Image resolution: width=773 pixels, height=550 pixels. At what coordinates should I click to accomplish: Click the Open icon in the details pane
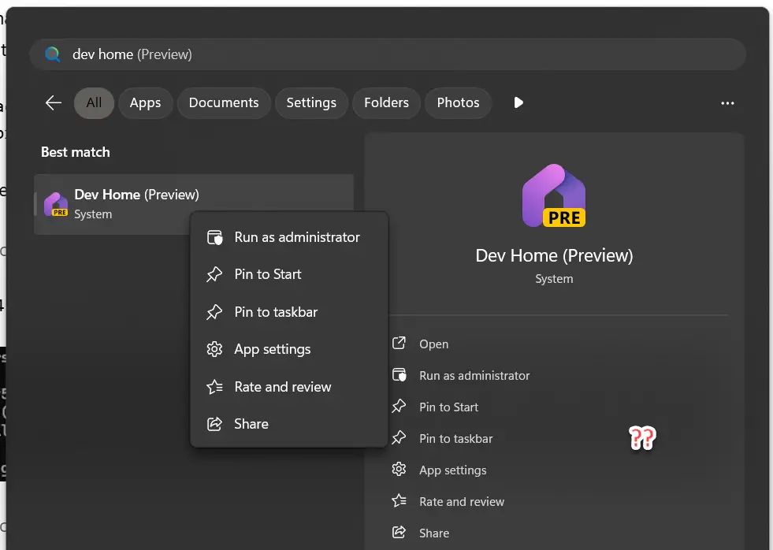(x=399, y=343)
